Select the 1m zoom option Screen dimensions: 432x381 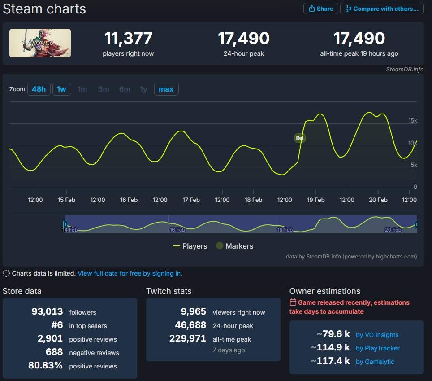click(82, 89)
